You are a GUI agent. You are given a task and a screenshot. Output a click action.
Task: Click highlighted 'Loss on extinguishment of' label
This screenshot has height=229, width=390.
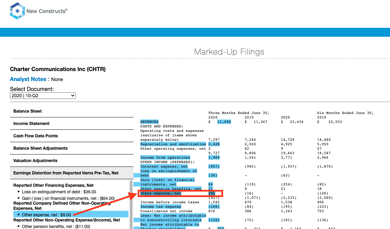(169, 171)
